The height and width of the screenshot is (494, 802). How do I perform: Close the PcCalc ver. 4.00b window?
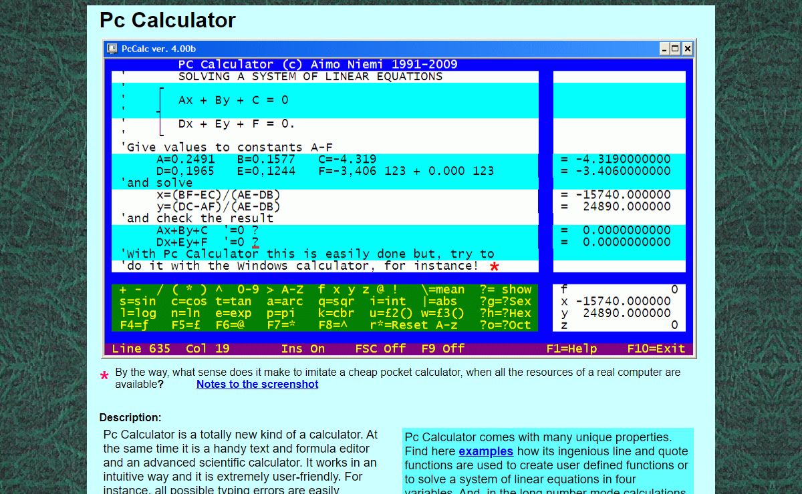687,49
